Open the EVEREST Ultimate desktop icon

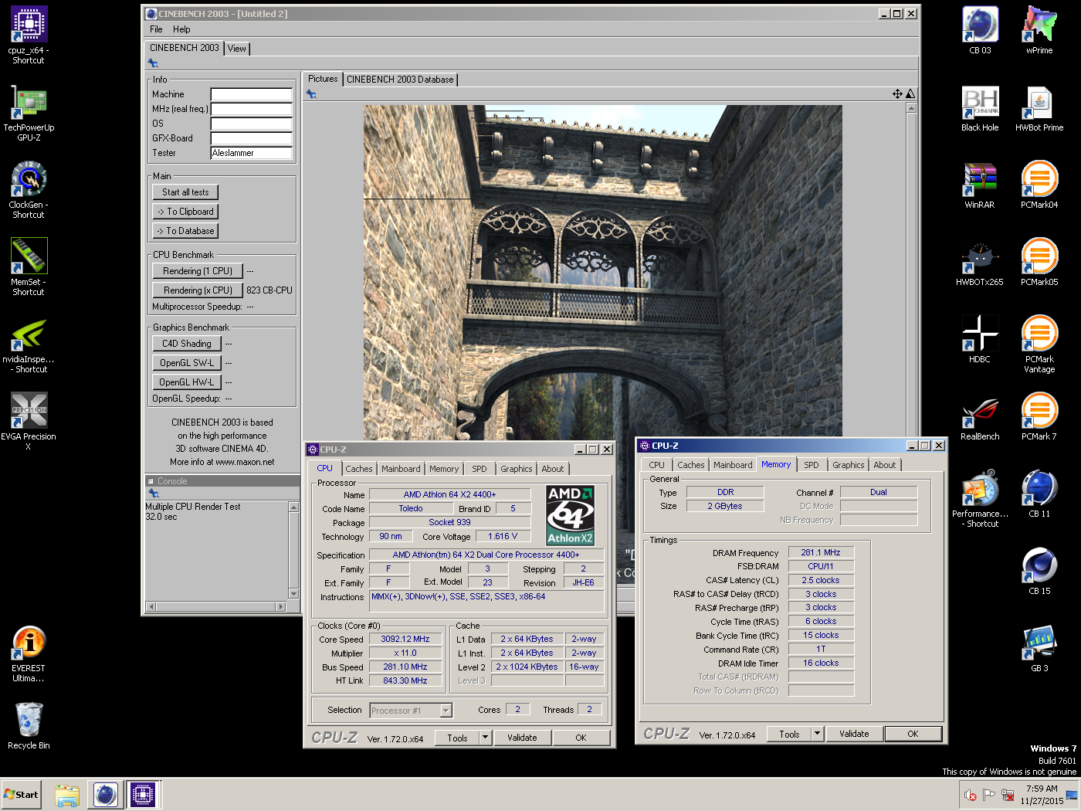point(29,654)
